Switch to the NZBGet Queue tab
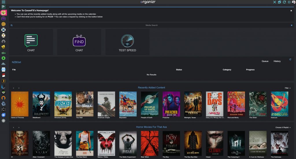296x159 pixels. 265,61
